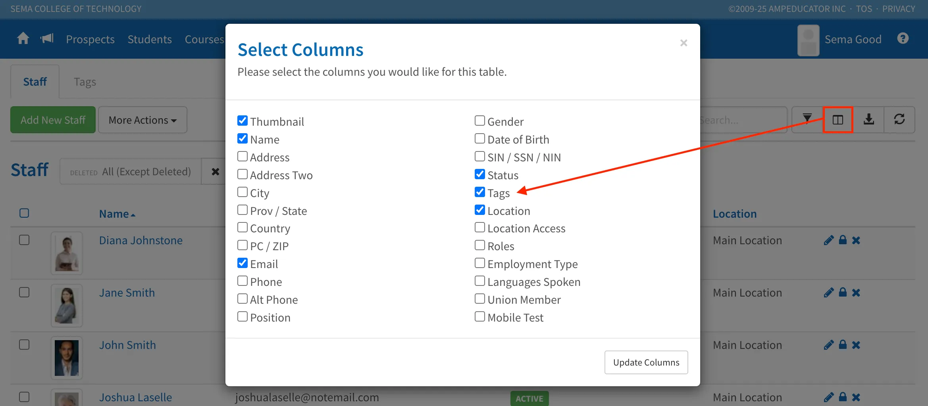928x406 pixels.
Task: Switch to the Tags tab
Action: 85,82
